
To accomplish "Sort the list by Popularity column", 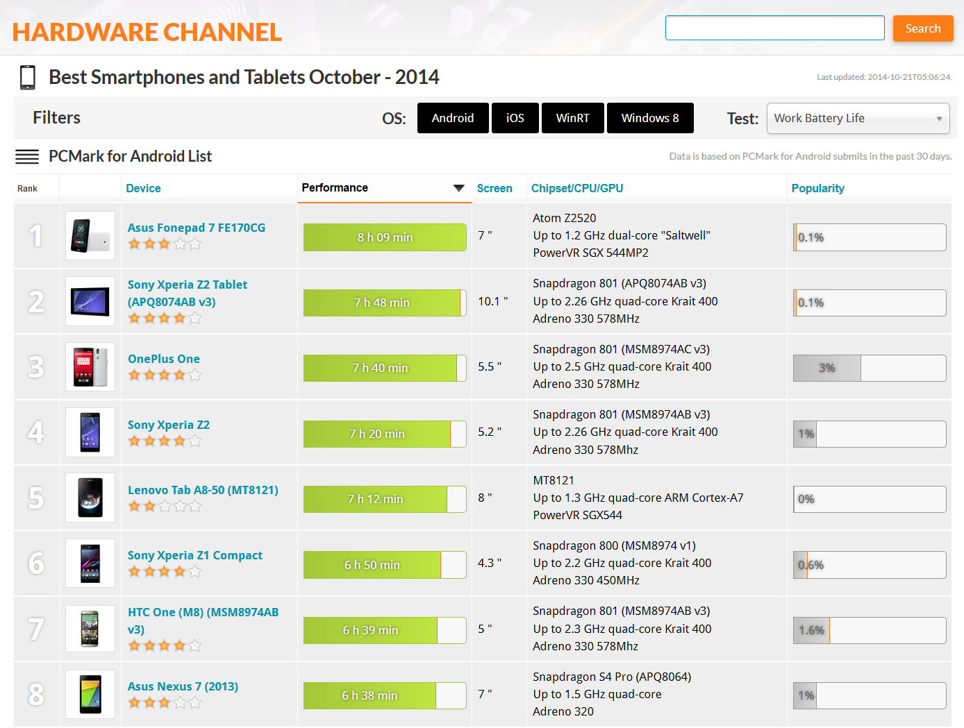I will (817, 188).
